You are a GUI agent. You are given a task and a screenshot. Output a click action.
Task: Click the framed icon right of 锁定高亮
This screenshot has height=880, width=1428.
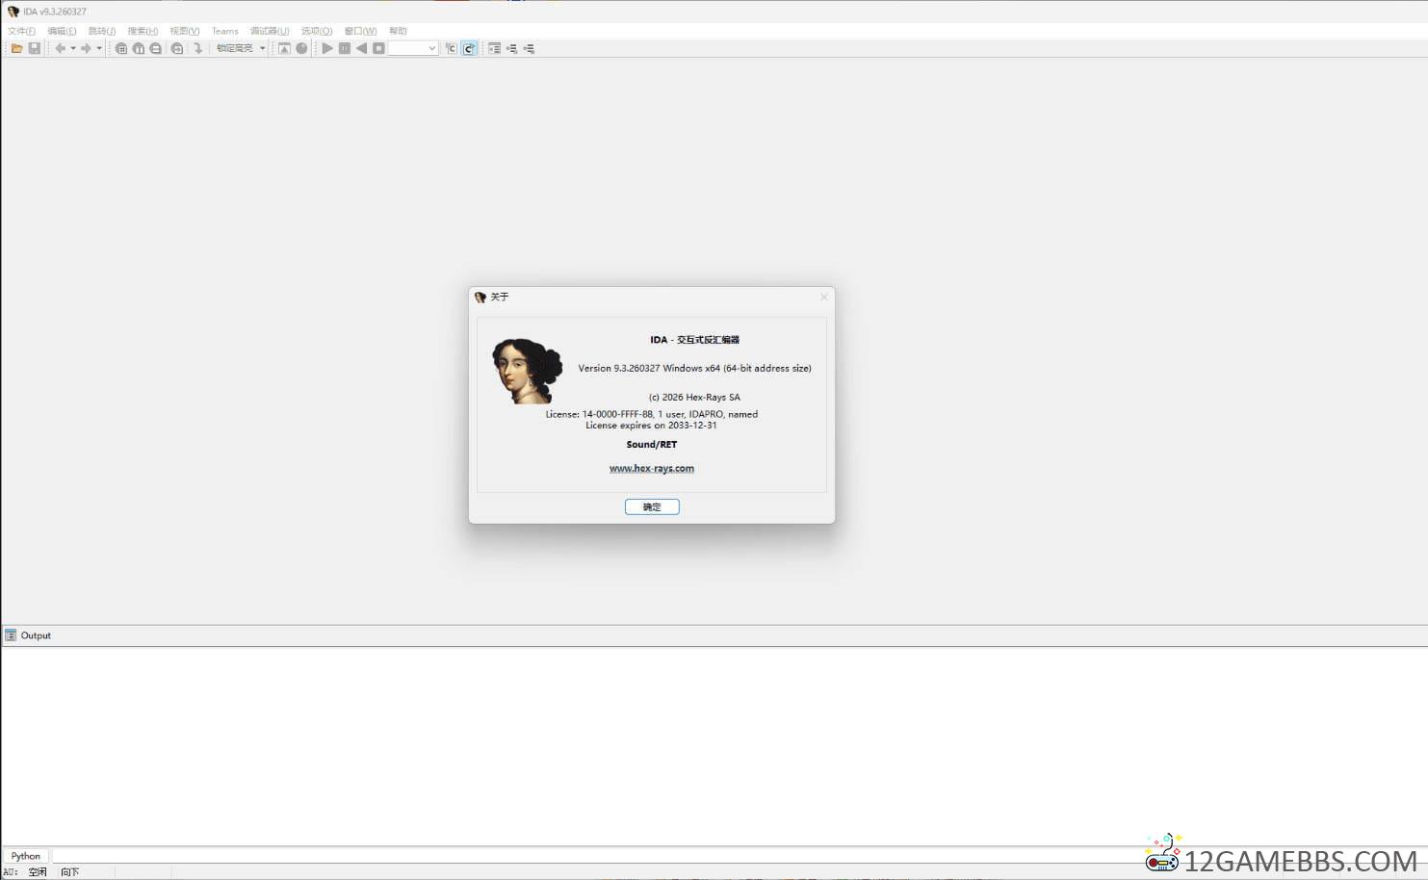click(284, 48)
